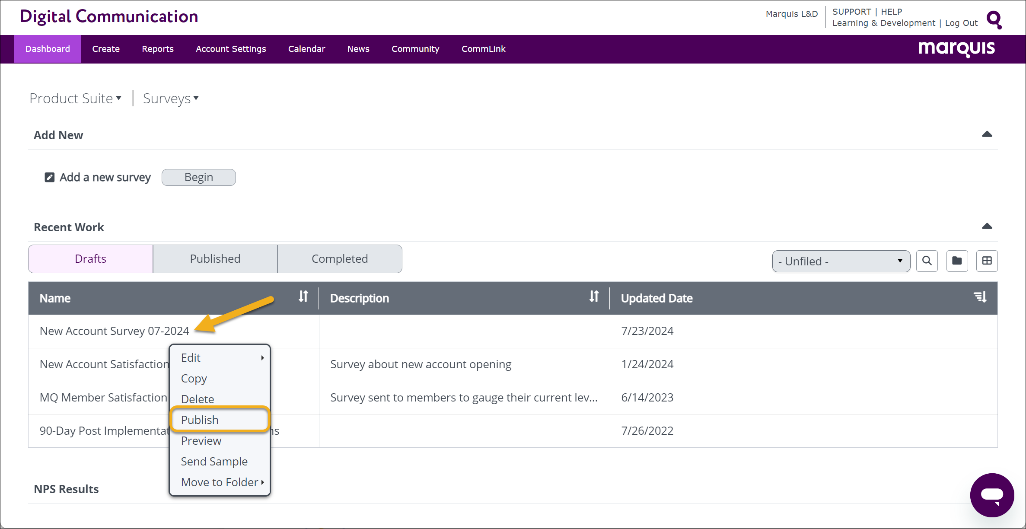Open the Create nav item
The image size is (1026, 529).
click(x=106, y=49)
